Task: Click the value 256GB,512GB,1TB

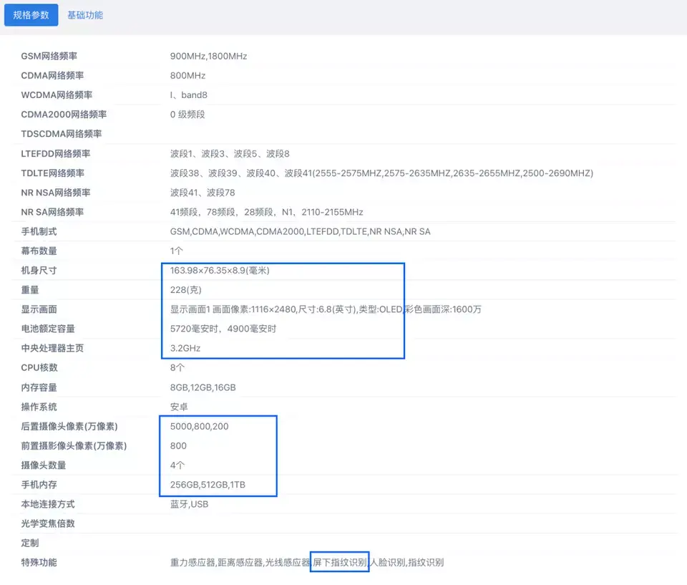Action: (x=208, y=485)
